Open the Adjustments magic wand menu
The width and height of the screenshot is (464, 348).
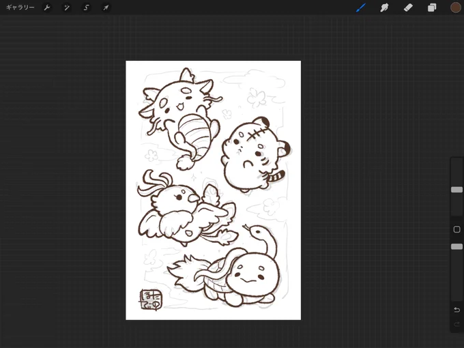67,8
